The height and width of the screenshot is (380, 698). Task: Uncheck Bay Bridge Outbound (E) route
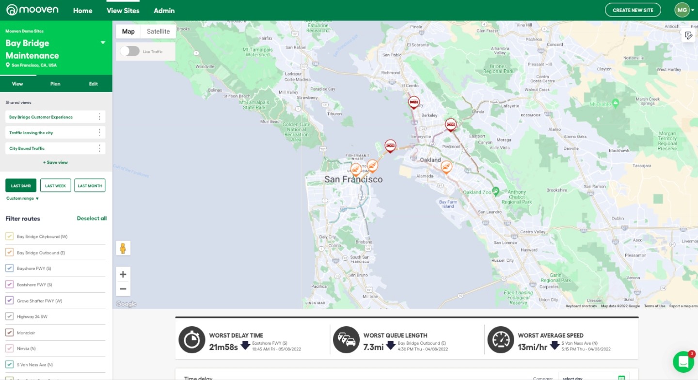9,253
